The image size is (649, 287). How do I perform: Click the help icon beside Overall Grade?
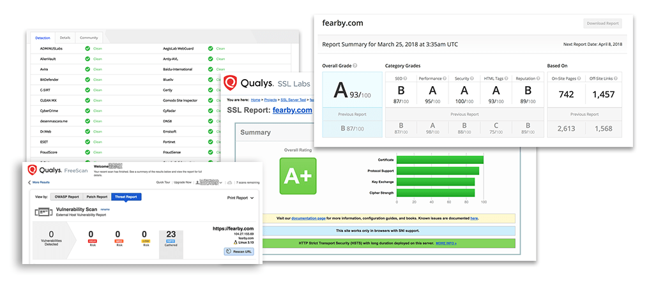pyautogui.click(x=355, y=66)
